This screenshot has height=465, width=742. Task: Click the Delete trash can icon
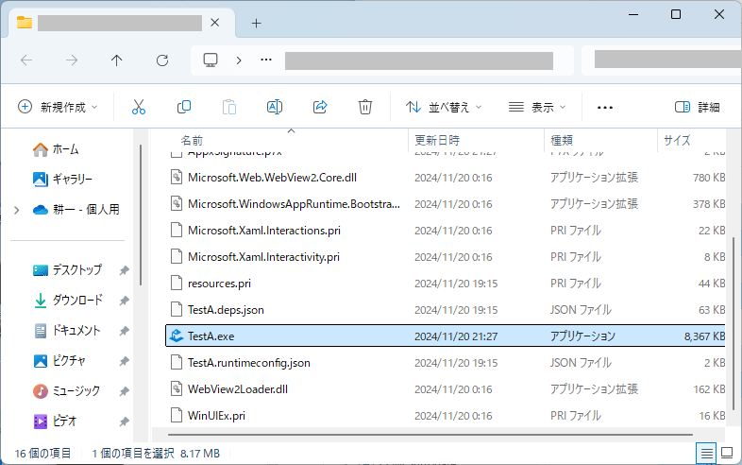364,107
